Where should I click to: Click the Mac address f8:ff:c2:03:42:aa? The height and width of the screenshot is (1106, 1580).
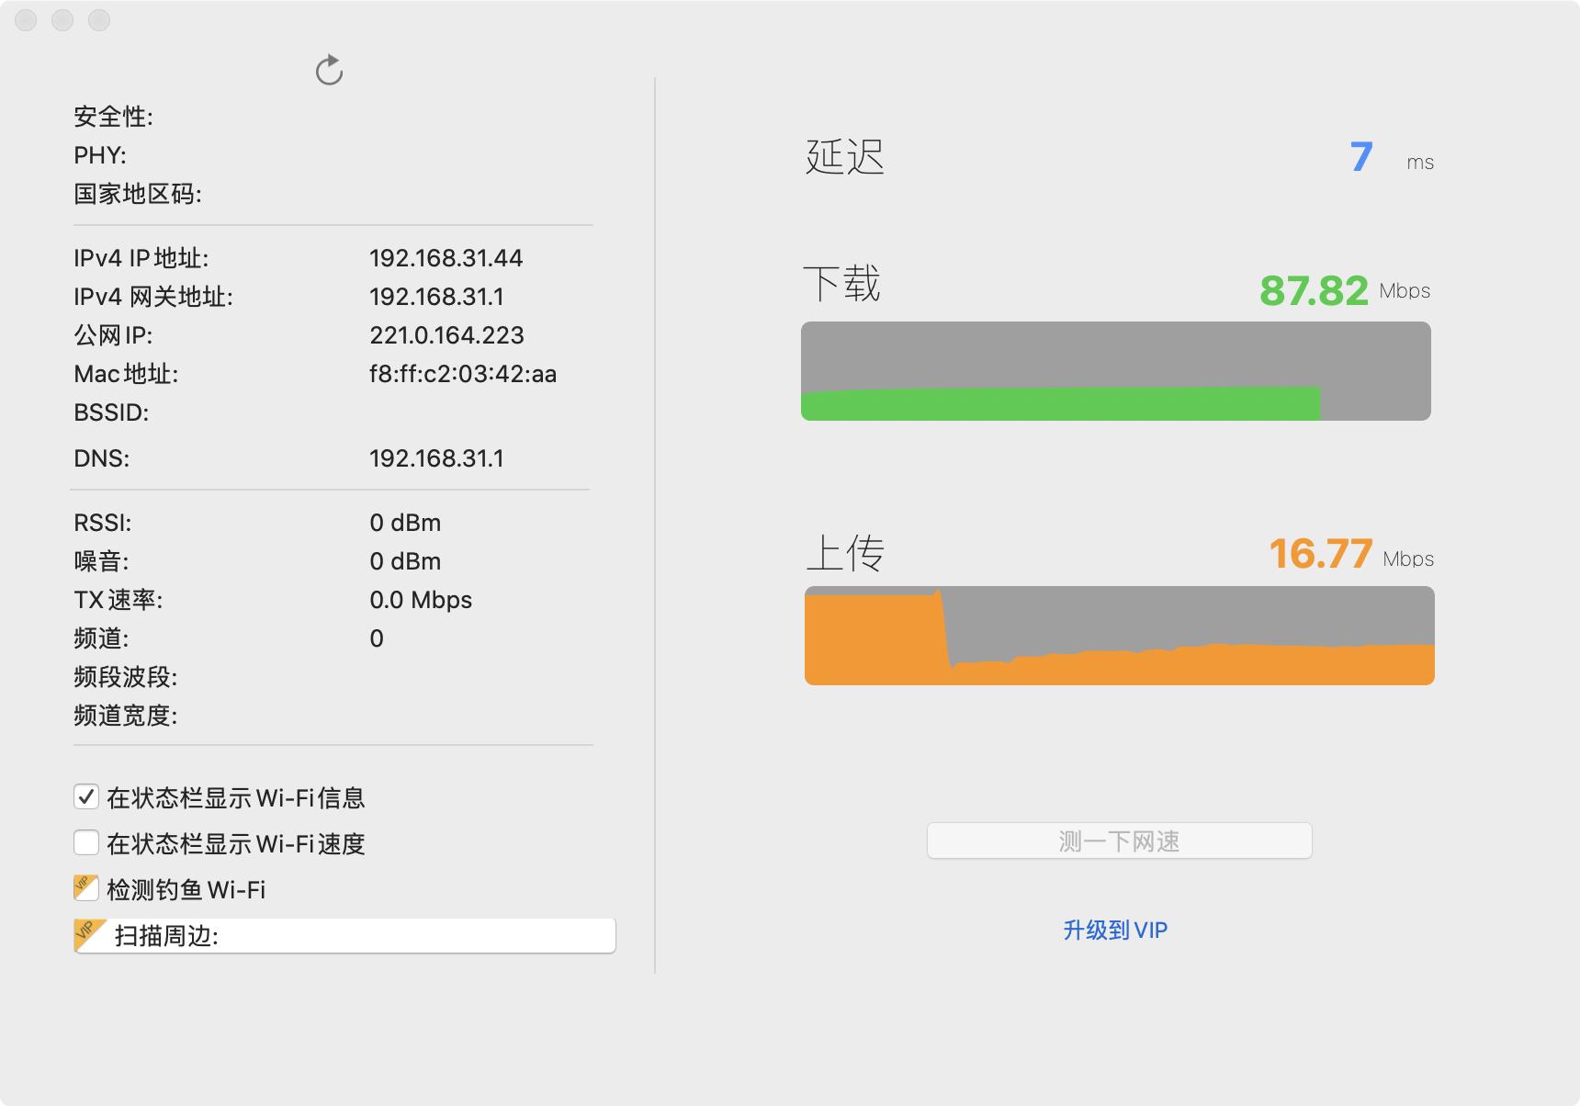pyautogui.click(x=463, y=374)
